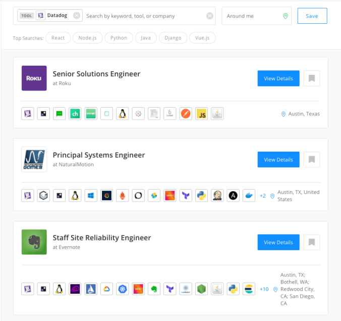Click the green 'ch' tool icon
The image size is (341, 321).
click(x=75, y=114)
